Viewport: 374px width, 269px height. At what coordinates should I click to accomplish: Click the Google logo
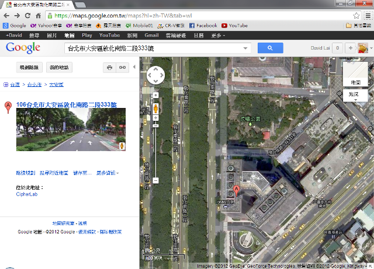[23, 48]
